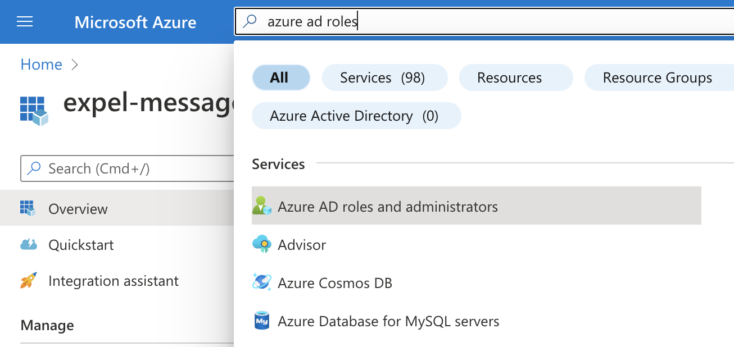Focus the Search (Cmd+/) sidebar field
Screen dimensions: 734x347
(x=127, y=168)
